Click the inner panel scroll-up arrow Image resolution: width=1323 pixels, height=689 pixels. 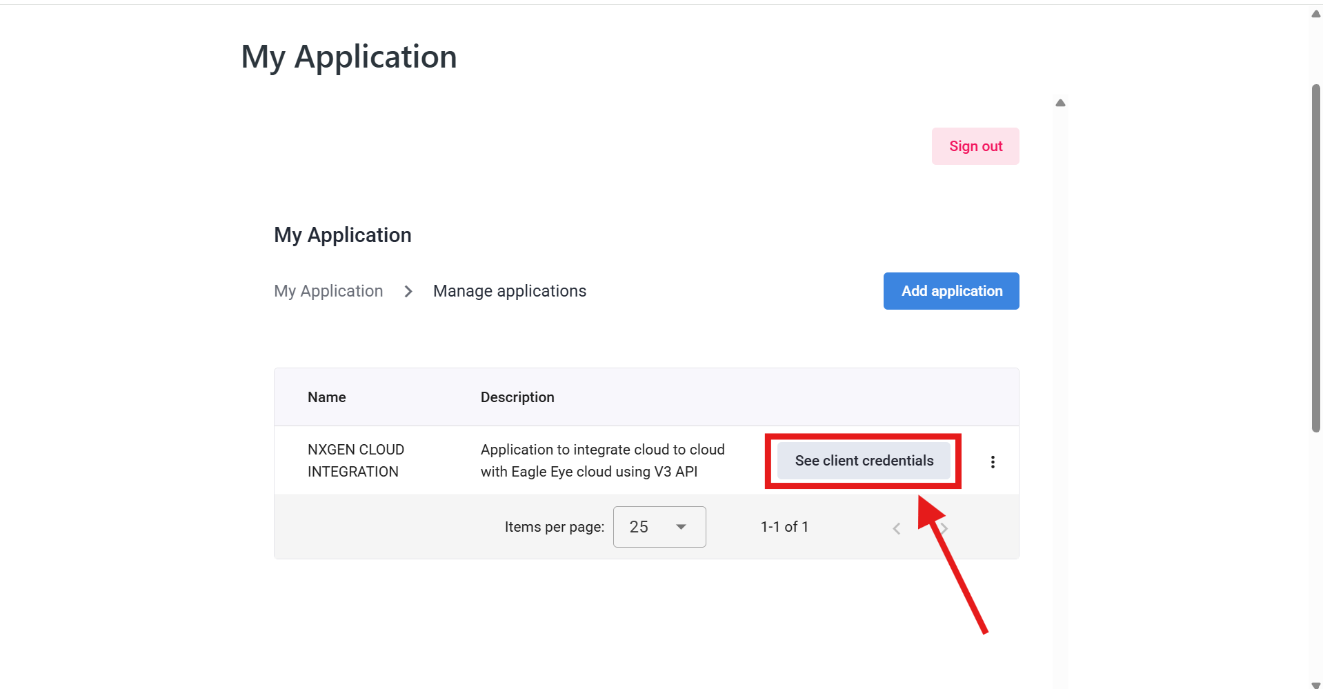(x=1060, y=103)
